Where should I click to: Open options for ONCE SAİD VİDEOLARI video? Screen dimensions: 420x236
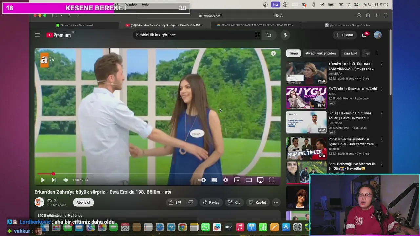381,65
